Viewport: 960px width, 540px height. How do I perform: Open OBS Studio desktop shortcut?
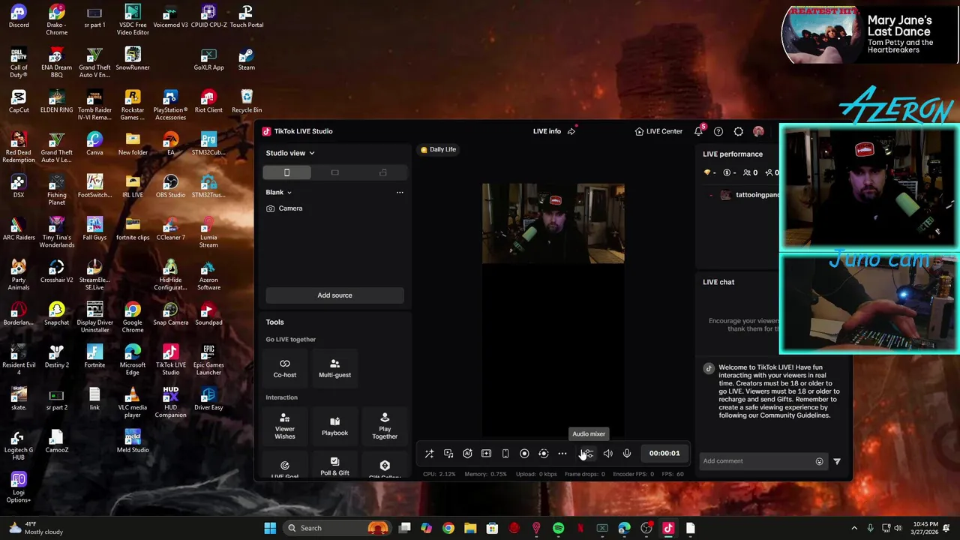170,185
